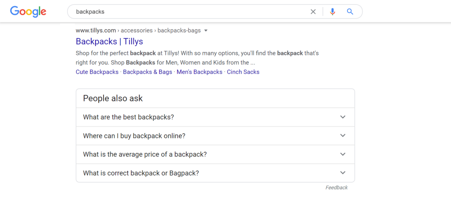Viewport: 451px width, 199px height.
Task: Click the www.tillys.com breadcrumb URL
Action: tap(96, 30)
